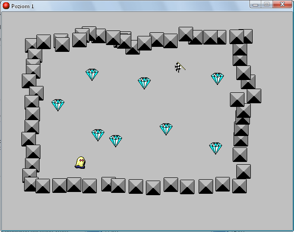Click the bottom-left corner stone block
This screenshot has height=232, width=294.
click(31, 184)
